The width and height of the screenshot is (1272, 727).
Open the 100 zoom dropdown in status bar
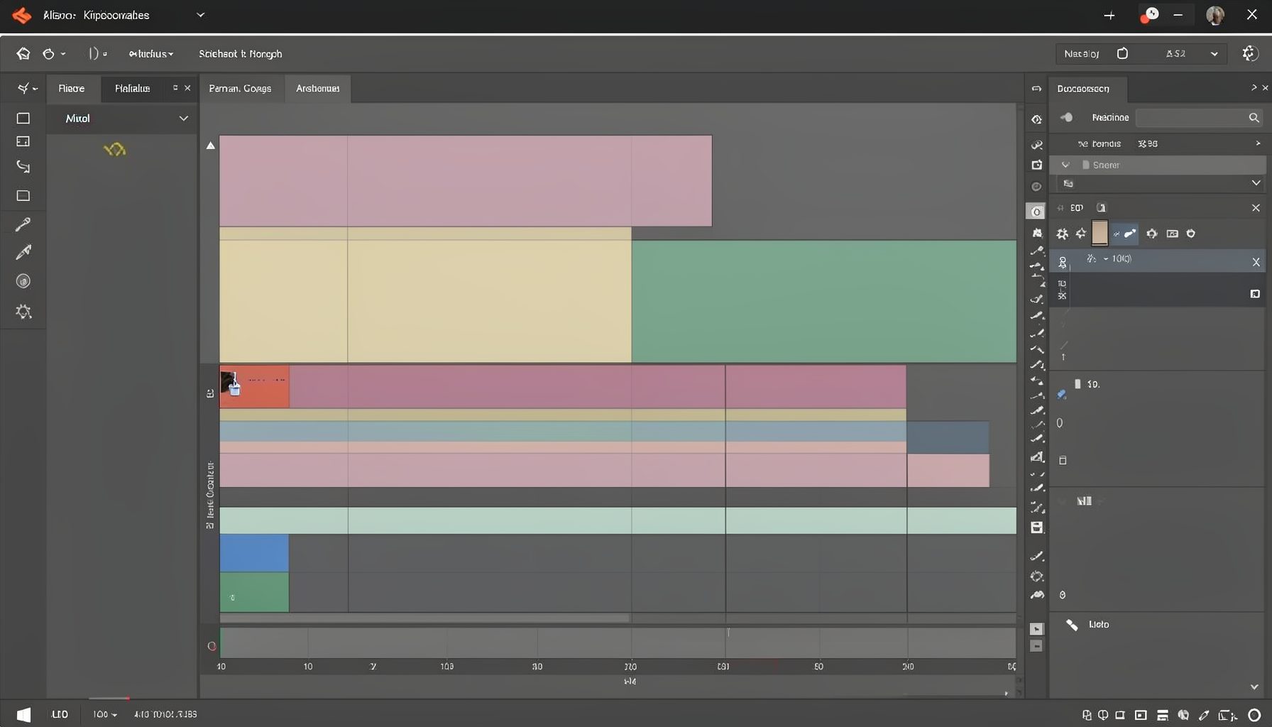click(x=104, y=714)
